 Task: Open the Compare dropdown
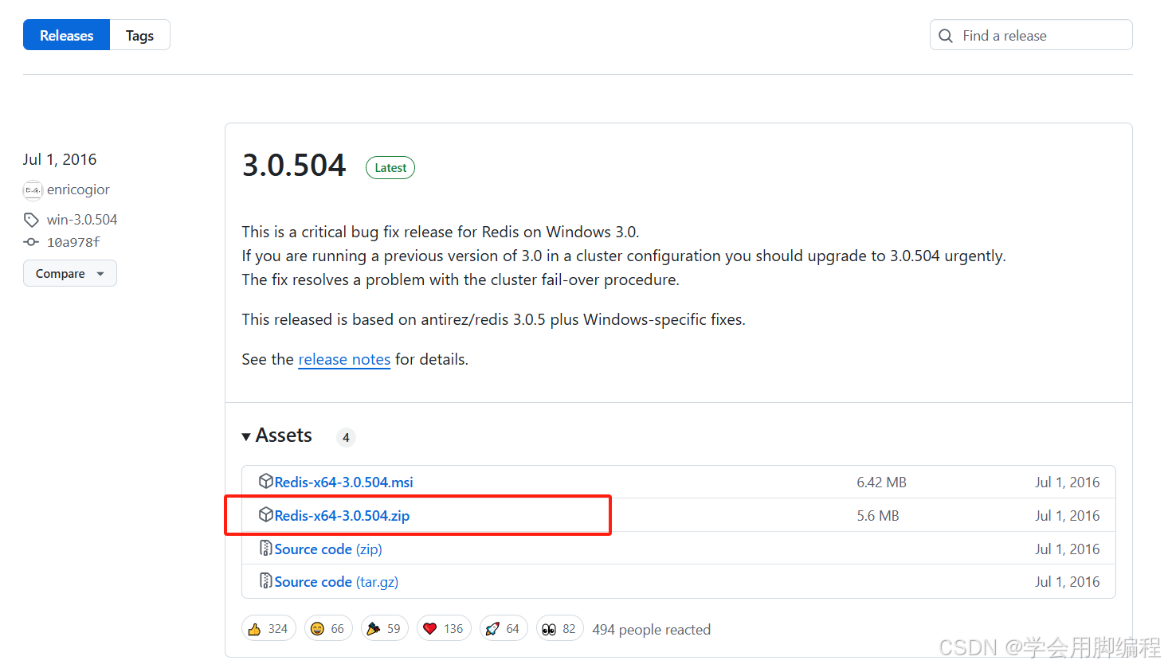[70, 273]
